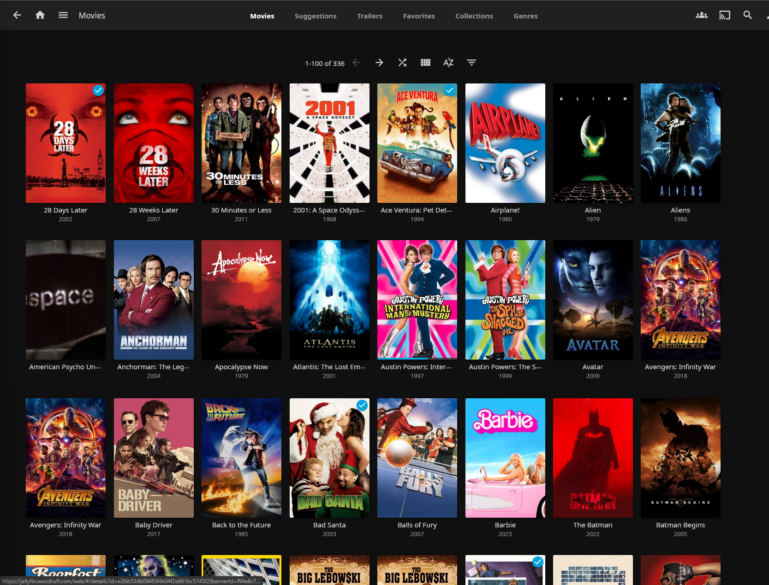The width and height of the screenshot is (769, 585).
Task: Click the 'Aliens' title link
Action: [680, 210]
